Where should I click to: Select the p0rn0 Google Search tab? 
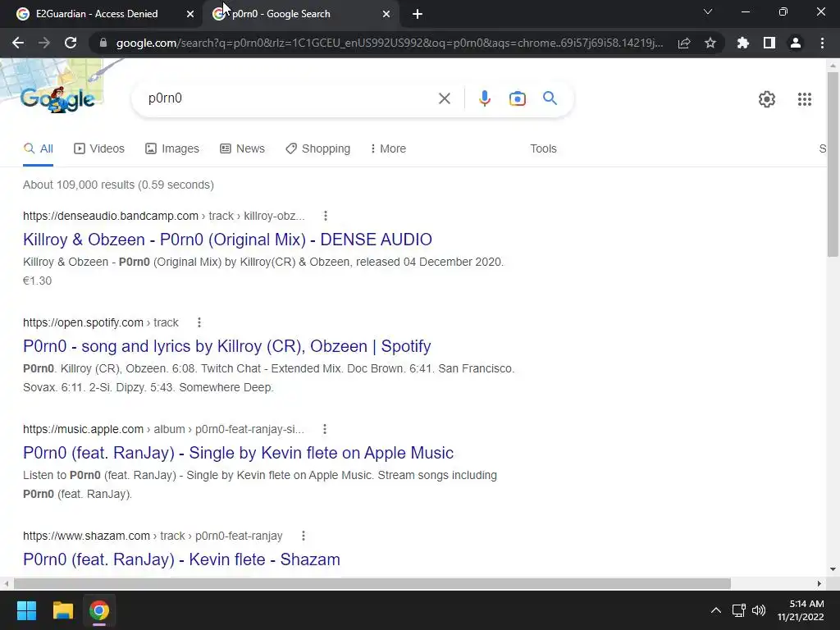pos(281,14)
